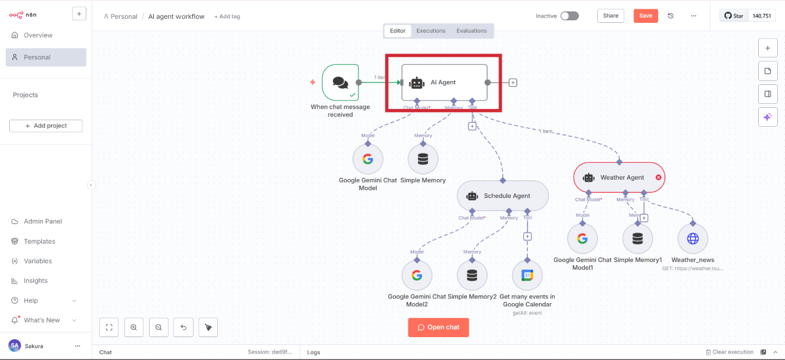Open the three-dot workflow options menu
Viewport: 785px width, 360px height.
[693, 16]
